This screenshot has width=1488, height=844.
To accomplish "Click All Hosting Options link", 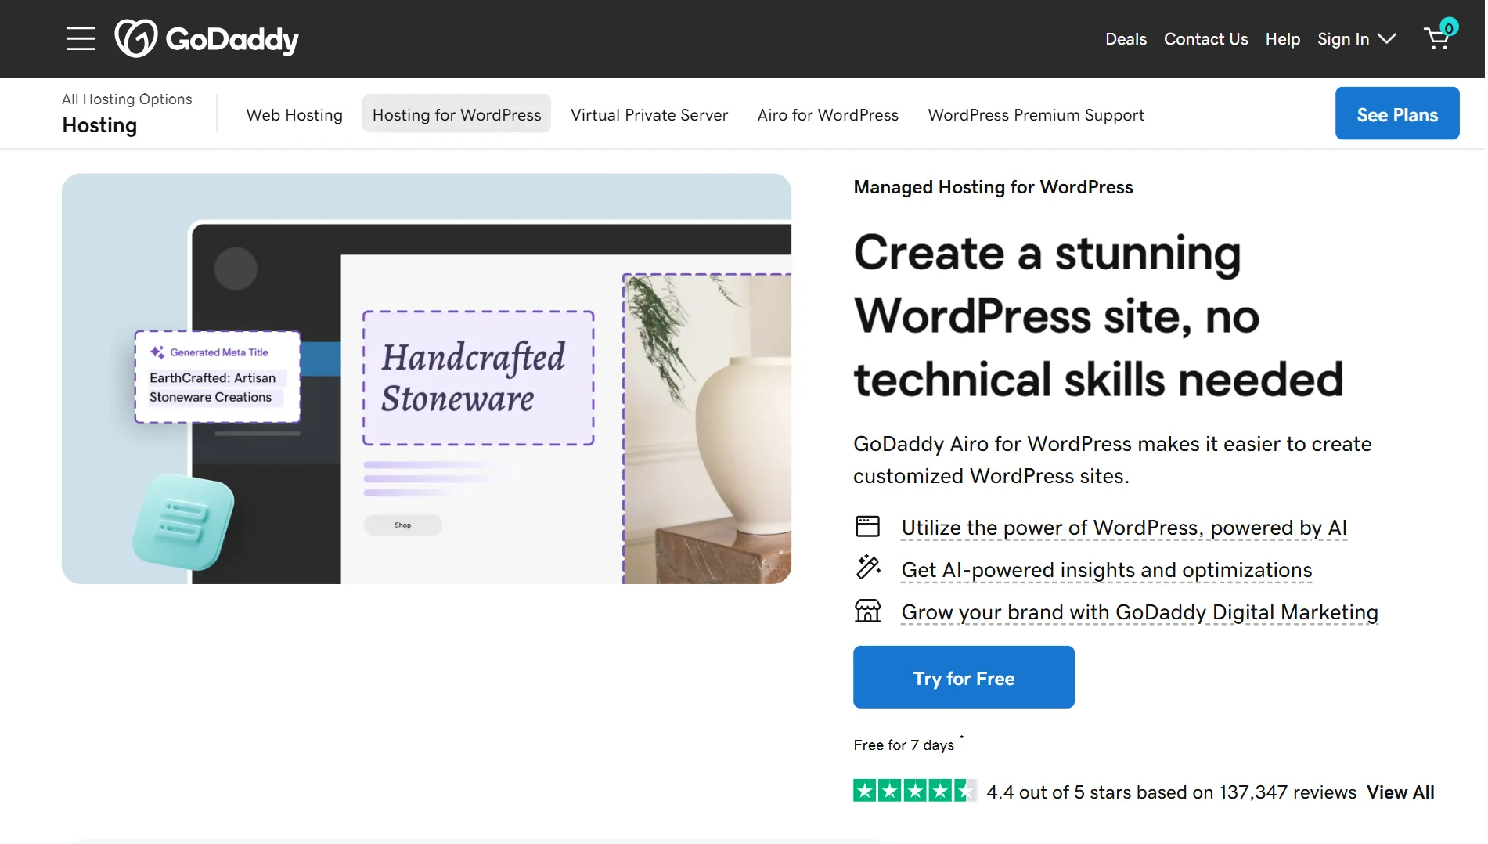I will coord(127,99).
